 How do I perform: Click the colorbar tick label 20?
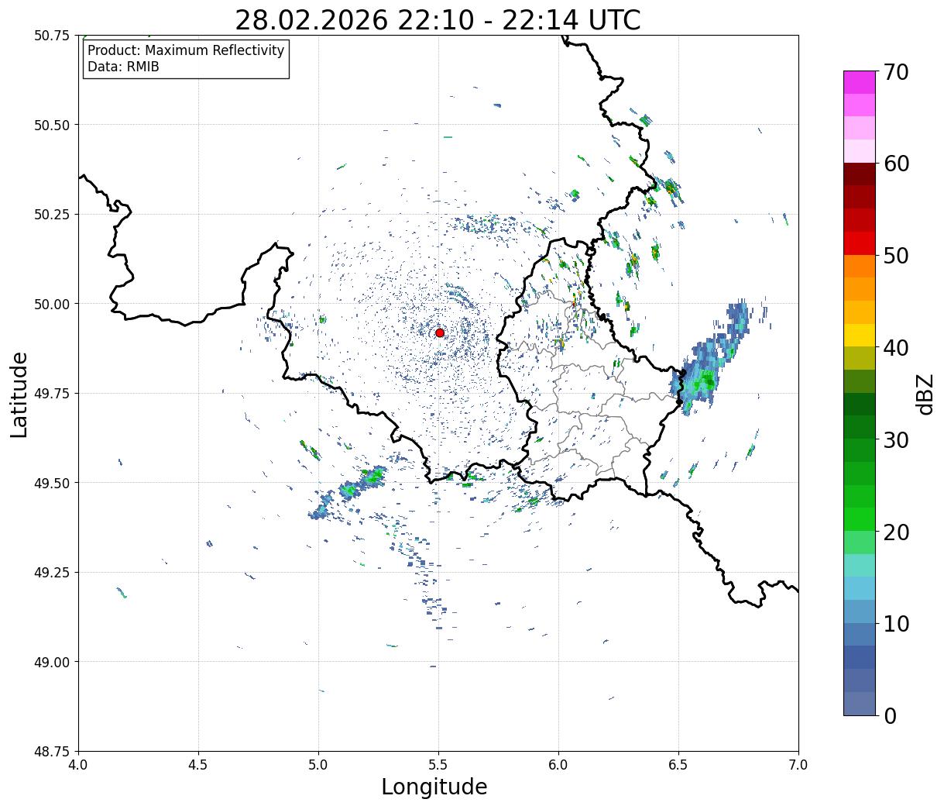896,532
